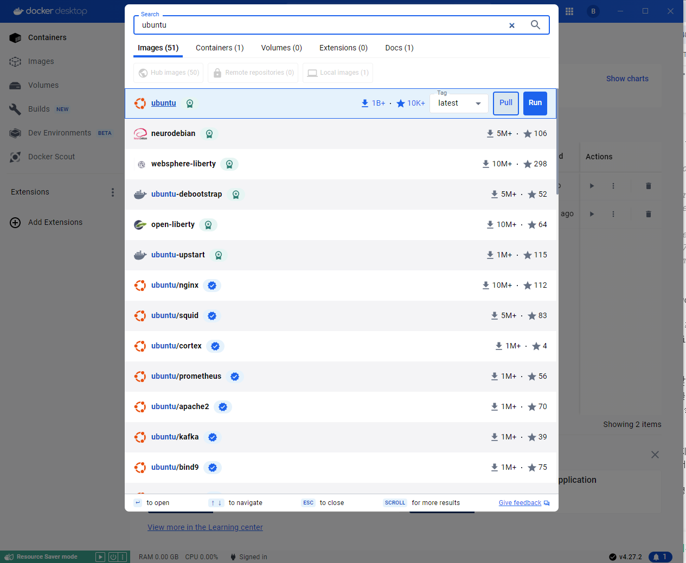
Task: Click the badge next to websphere-liberty
Action: (x=229, y=164)
